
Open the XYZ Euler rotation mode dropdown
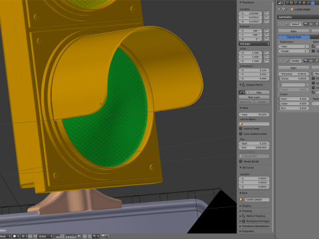[254, 44]
